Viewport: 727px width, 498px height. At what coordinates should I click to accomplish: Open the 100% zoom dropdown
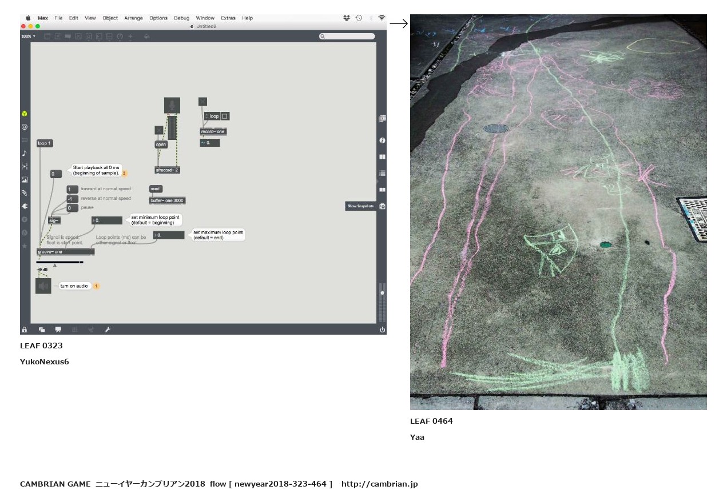(28, 37)
